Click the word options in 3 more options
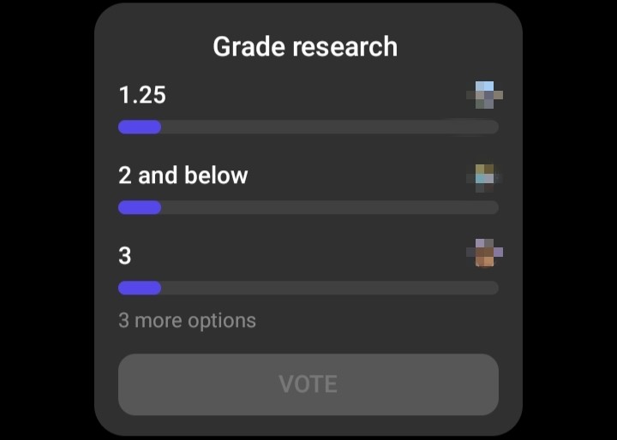 222,321
